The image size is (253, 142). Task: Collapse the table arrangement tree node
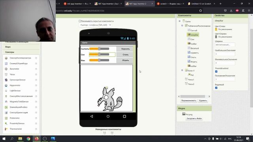(x=182, y=25)
